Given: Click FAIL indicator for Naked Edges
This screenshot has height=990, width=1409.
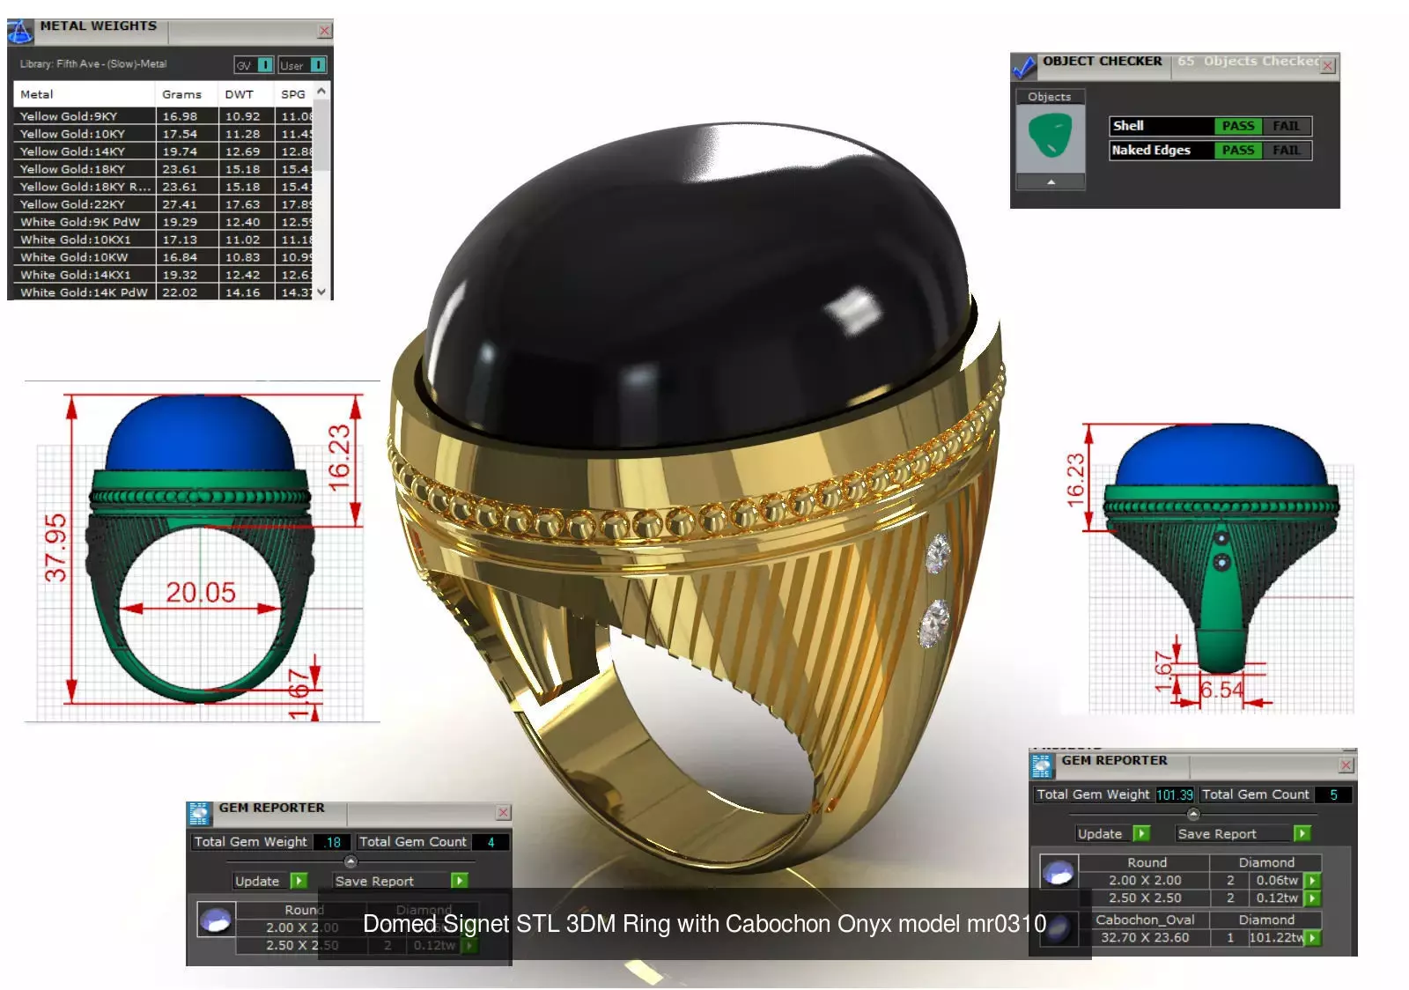Looking at the screenshot, I should coord(1286,151).
